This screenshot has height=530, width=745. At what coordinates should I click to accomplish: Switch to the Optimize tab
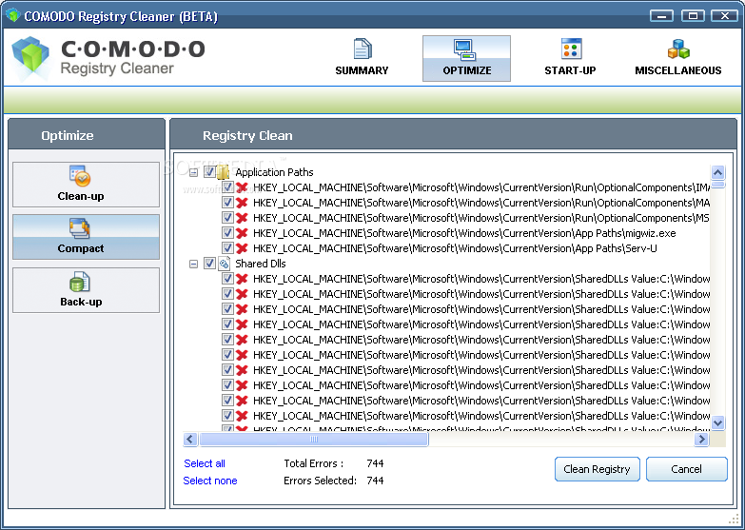pos(466,58)
